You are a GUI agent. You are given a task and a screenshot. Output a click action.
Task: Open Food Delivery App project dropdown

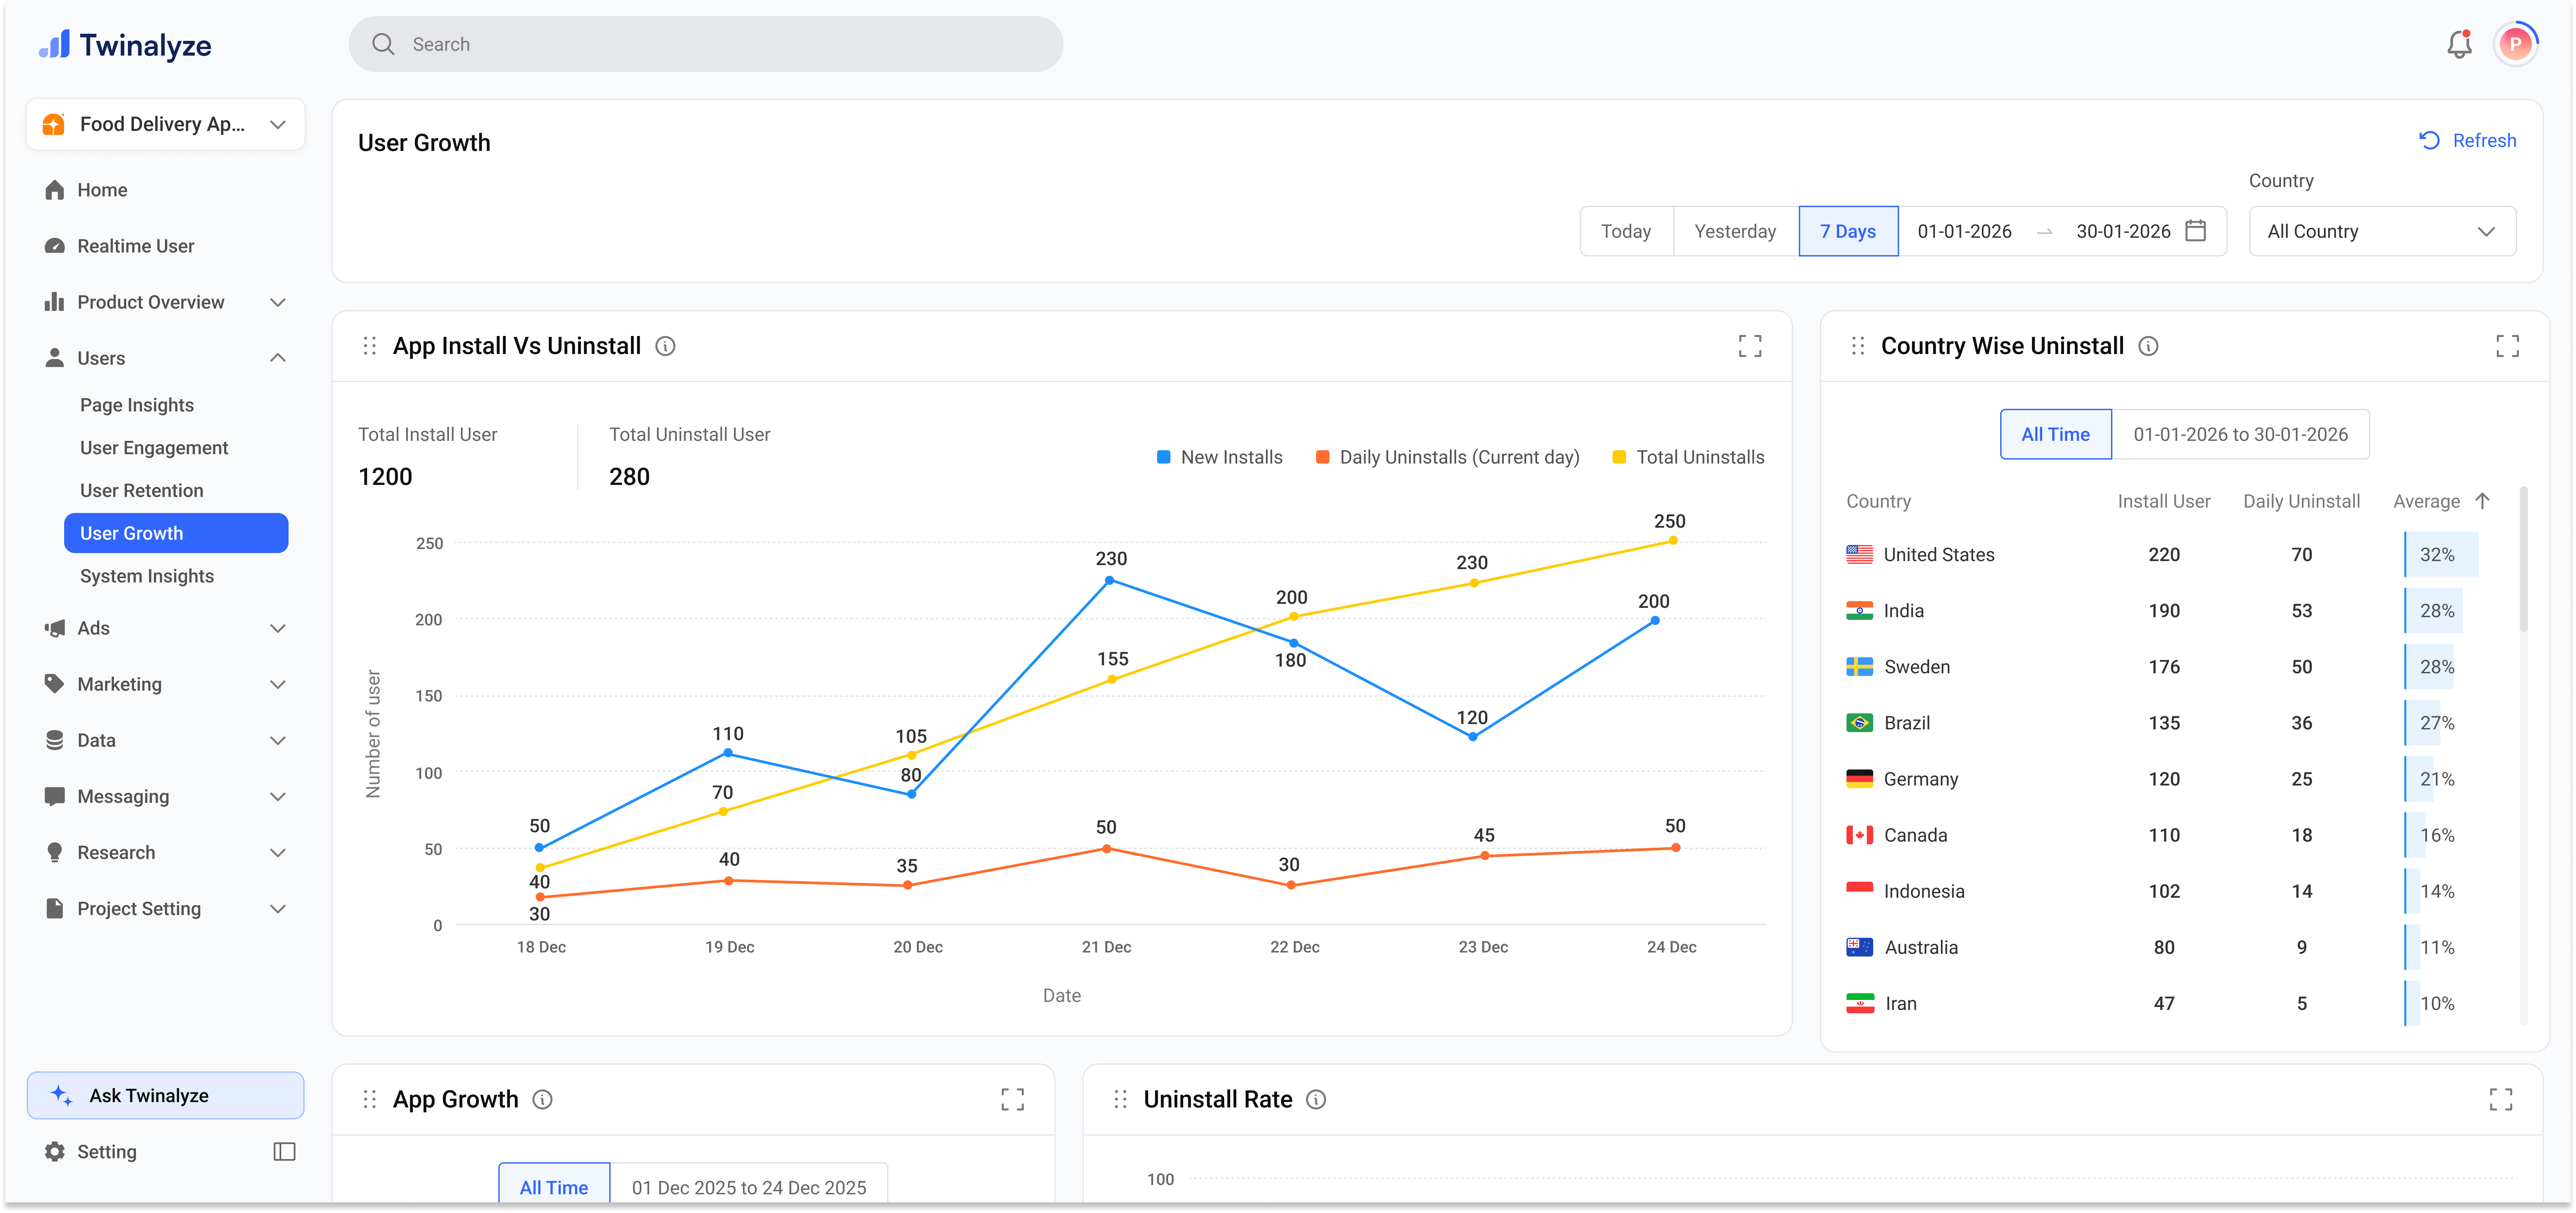point(166,124)
